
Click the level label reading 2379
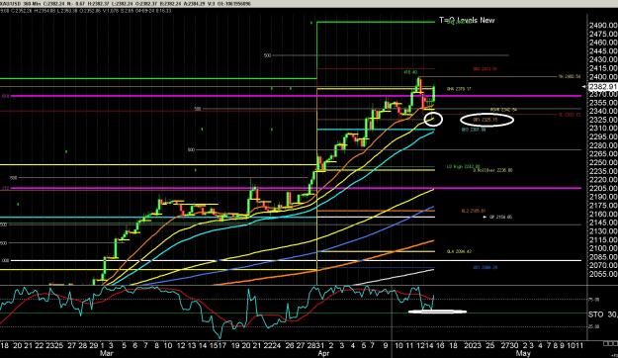click(459, 89)
